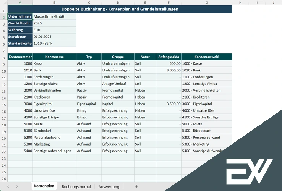Screen dimensions: 282x191
Task: Click the title cell Doppelte Buchhaltung
Action: point(120,9)
